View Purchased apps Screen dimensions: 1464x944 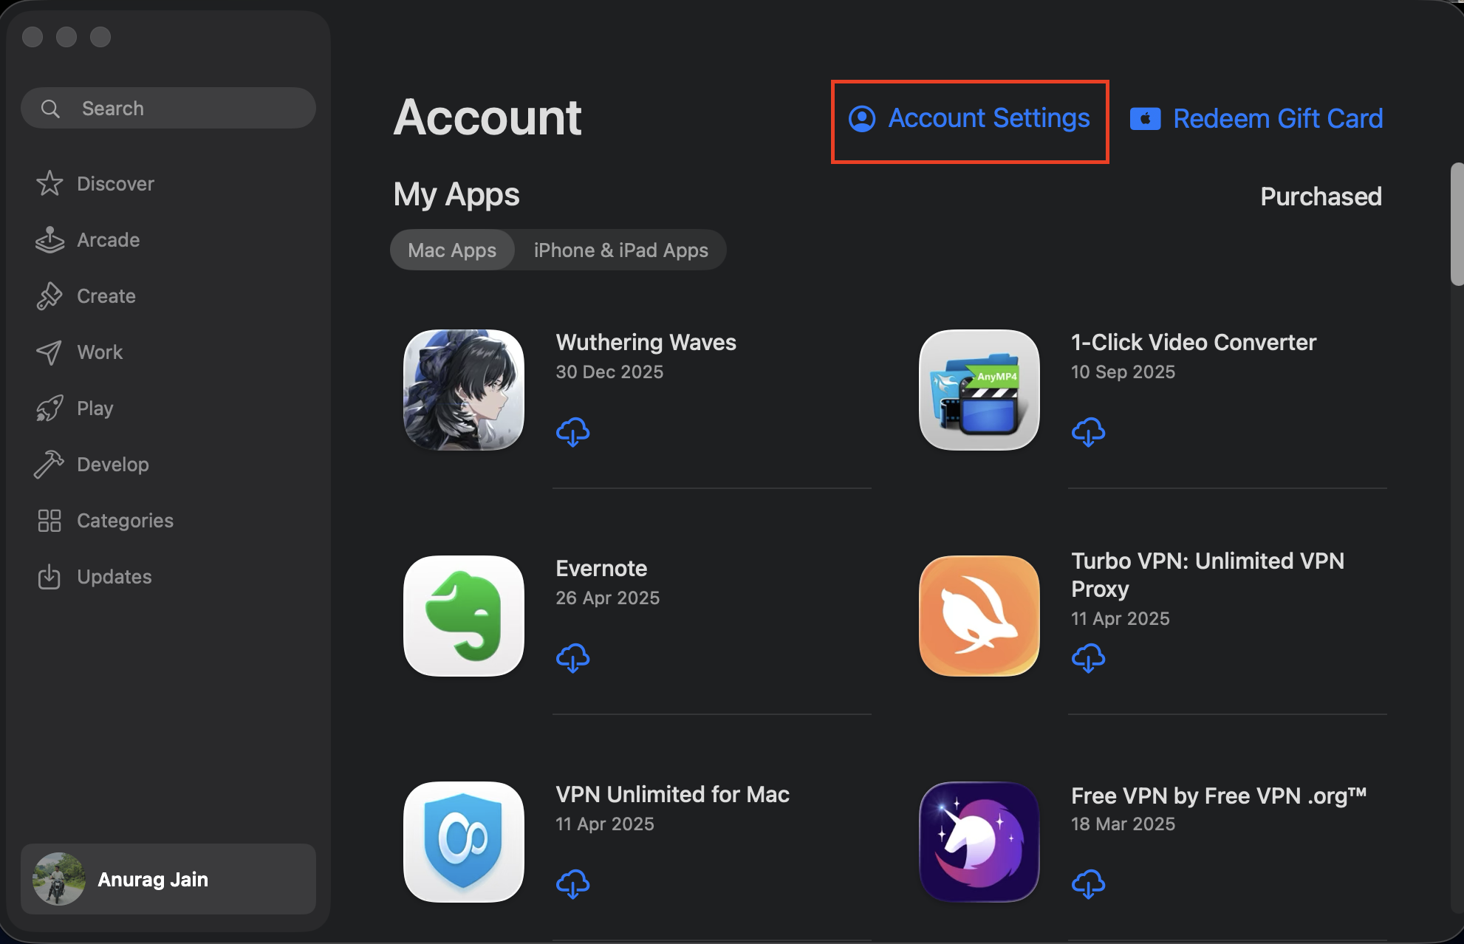1321,196
